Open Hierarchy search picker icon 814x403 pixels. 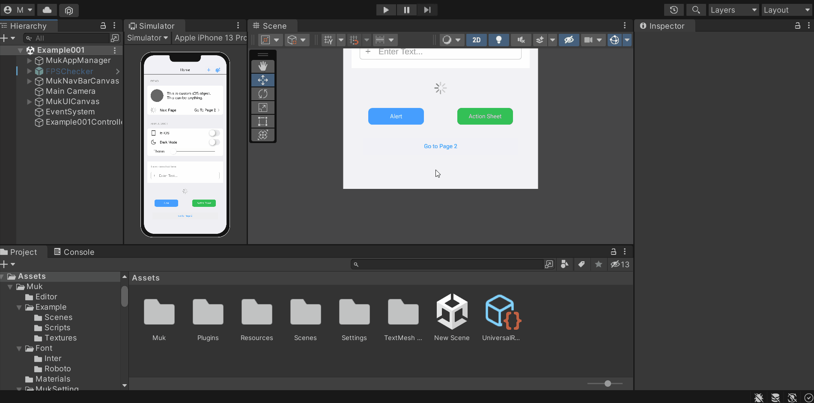click(115, 38)
